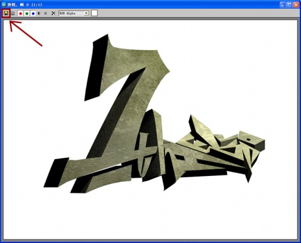Viewport: 301px width, 243px height.
Task: Toggle the blue channel button
Action: click(33, 13)
